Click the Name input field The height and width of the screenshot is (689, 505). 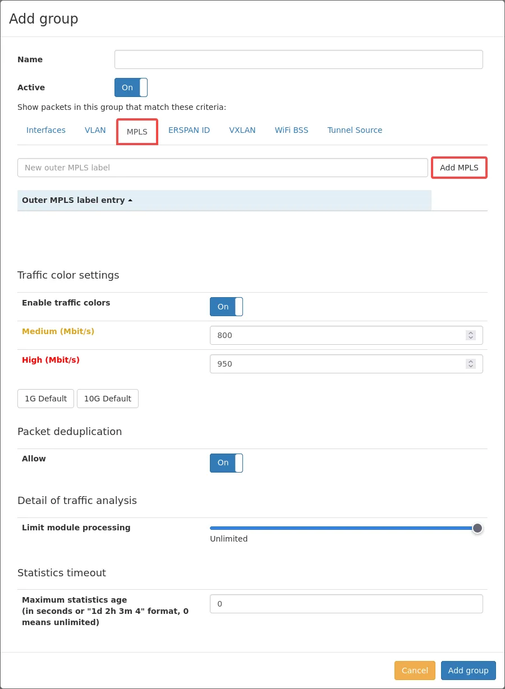tap(299, 59)
